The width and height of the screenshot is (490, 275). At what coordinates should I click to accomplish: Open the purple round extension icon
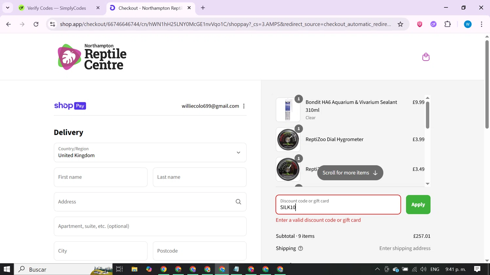coord(433,24)
